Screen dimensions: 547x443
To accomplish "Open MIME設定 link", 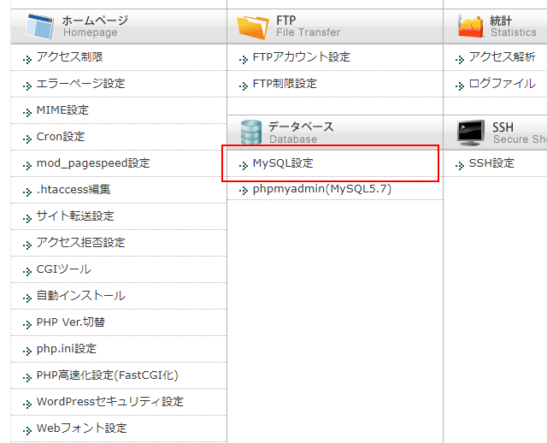I will pyautogui.click(x=62, y=110).
